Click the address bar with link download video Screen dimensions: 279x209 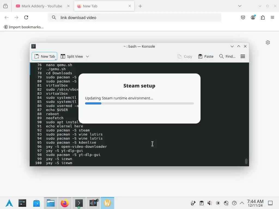[135, 18]
